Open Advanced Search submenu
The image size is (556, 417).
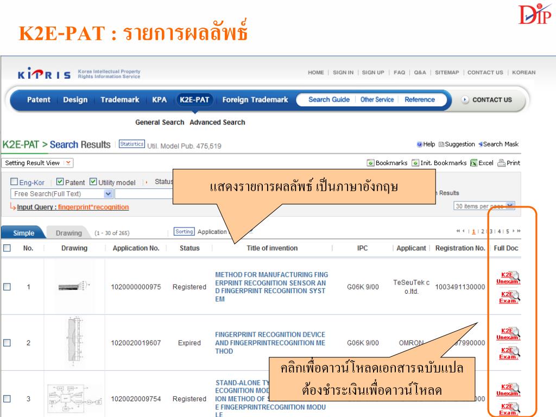tap(217, 122)
